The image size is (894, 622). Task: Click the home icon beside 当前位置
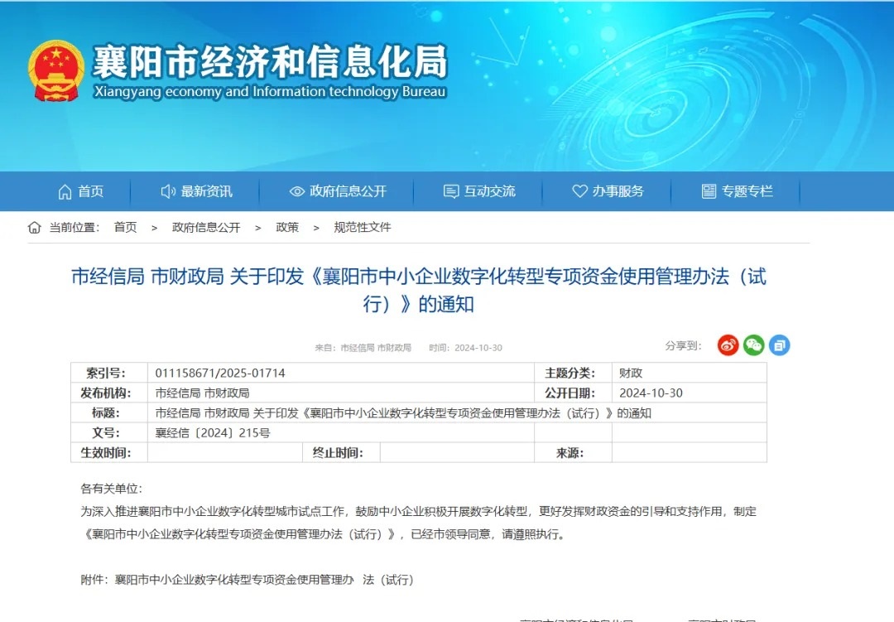(34, 227)
